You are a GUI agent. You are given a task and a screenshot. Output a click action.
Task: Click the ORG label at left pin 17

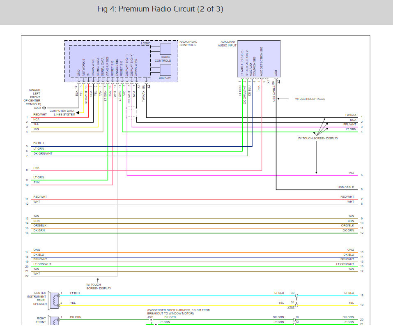pyautogui.click(x=37, y=250)
